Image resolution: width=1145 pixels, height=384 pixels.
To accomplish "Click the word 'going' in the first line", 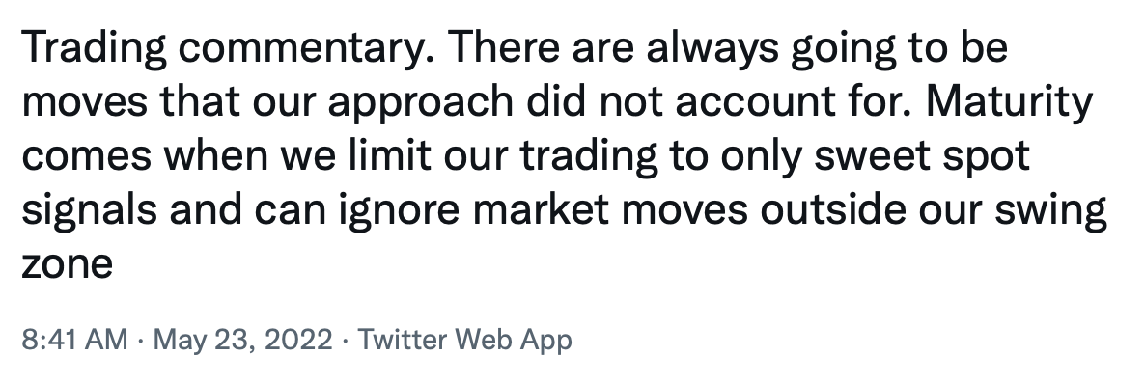I will pos(840,48).
